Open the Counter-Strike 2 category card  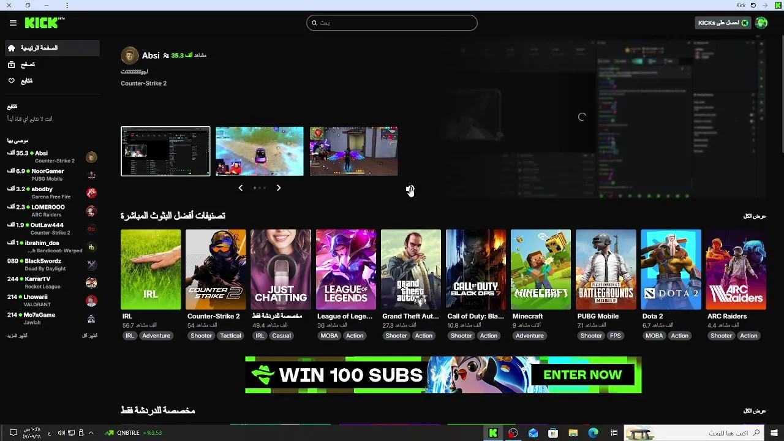pos(216,269)
